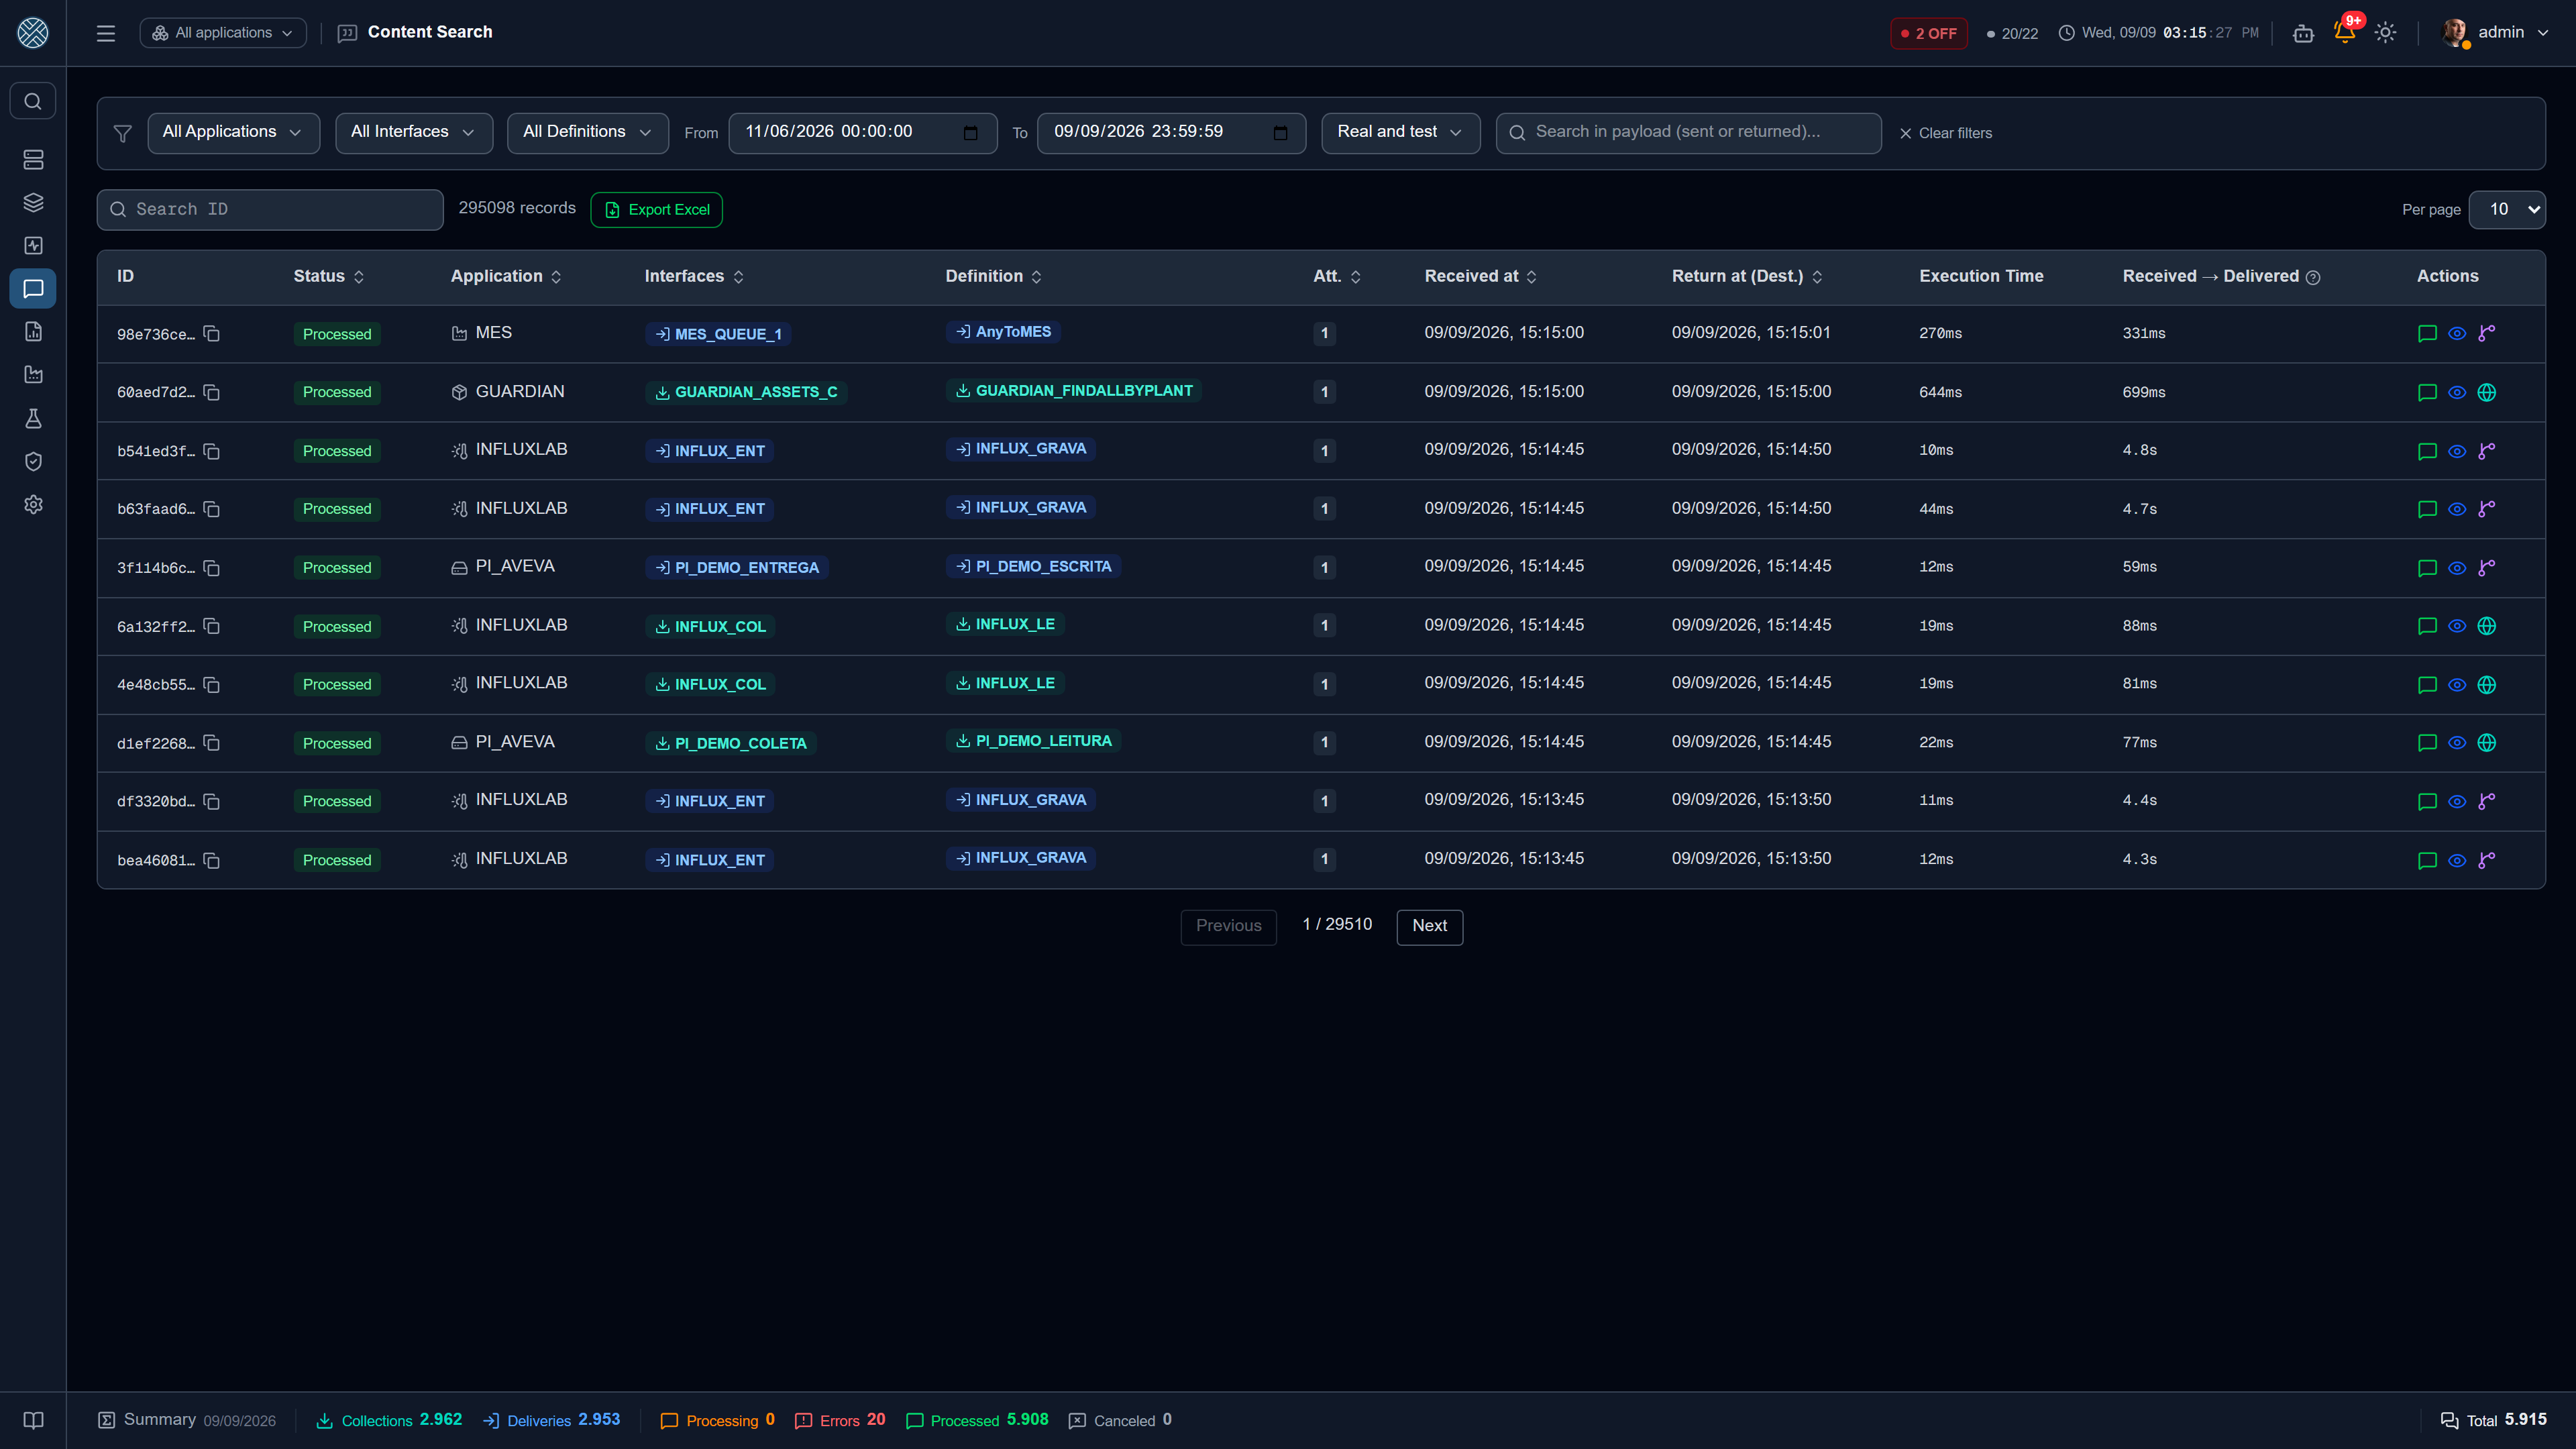Image resolution: width=2576 pixels, height=1449 pixels.
Task: Open All applications selector in top bar
Action: coord(223,33)
